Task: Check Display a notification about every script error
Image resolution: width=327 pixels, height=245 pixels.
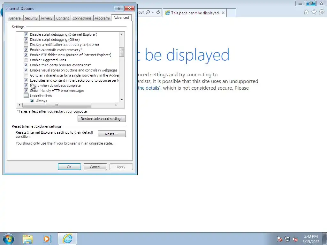Action: 26,45
